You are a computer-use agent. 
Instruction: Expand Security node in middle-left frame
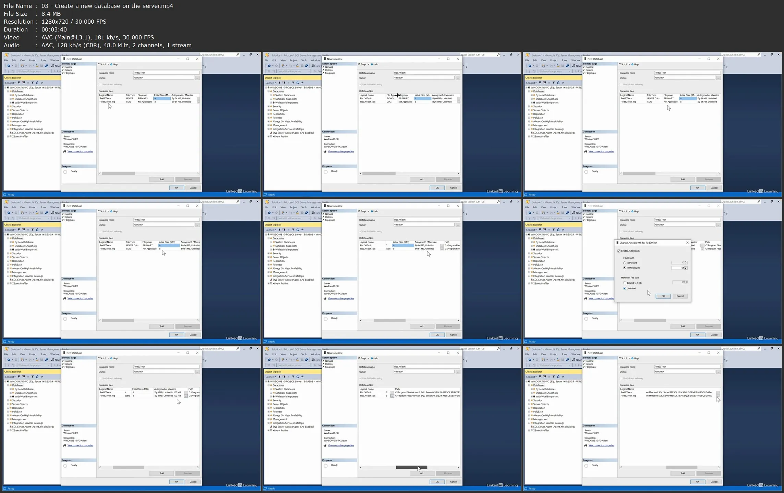click(x=8, y=254)
